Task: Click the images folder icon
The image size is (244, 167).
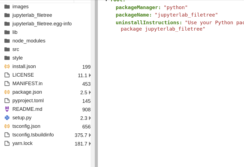Action: click(x=7, y=7)
